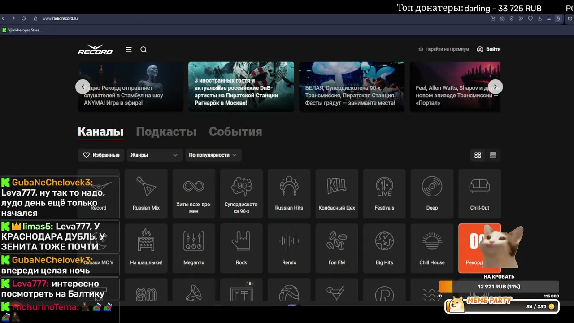574x323 pixels.
Task: Open the По популярности sort dropdown
Action: [x=213, y=155]
